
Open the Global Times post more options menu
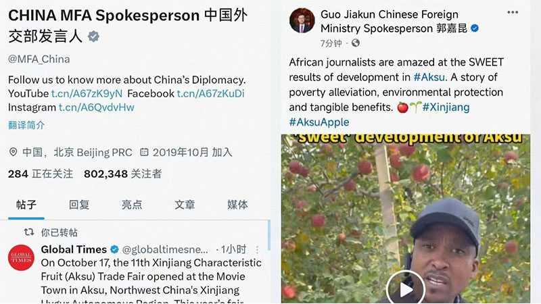point(257,249)
